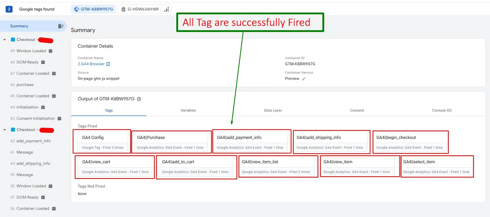Click the 'Preview' container version text
The height and width of the screenshot is (217, 490).
point(292,79)
